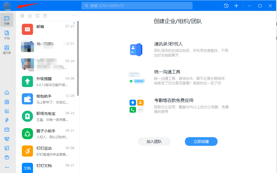This screenshot has height=173, width=277.
Task: Open the calendar icon in left sidebar
Action: [x=7, y=102]
